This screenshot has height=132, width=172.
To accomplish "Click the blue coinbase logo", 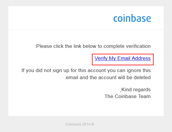I will 132,18.
